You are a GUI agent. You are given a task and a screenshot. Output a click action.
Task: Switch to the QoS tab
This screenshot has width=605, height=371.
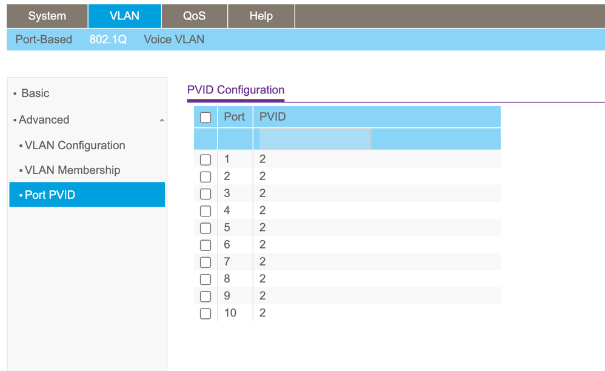195,16
